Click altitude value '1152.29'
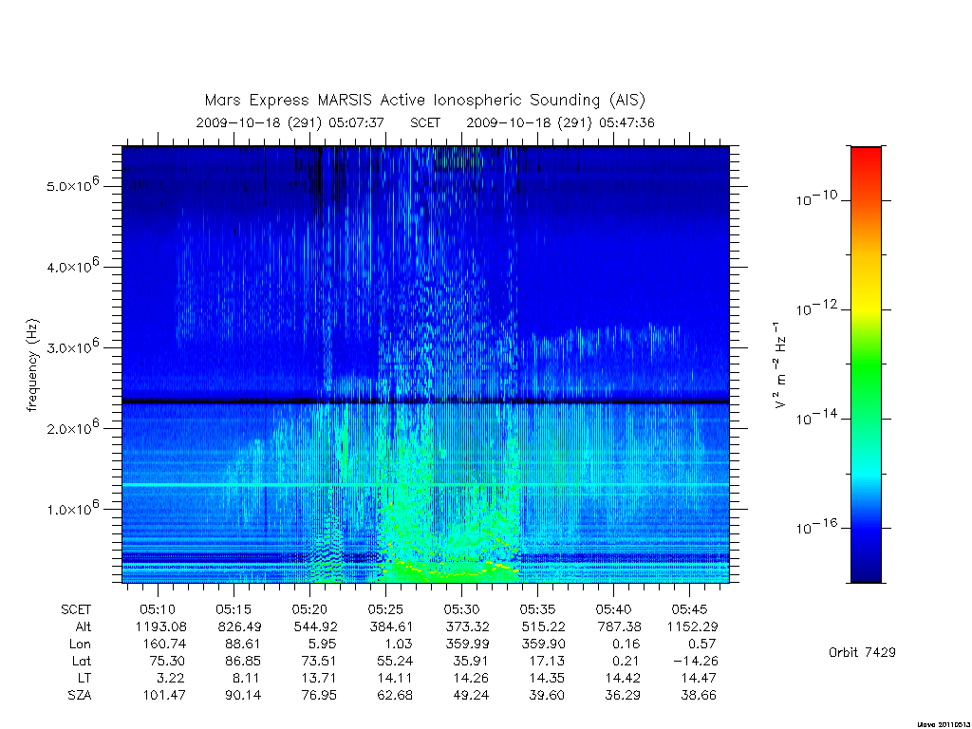The height and width of the screenshot is (729, 972). tap(692, 626)
